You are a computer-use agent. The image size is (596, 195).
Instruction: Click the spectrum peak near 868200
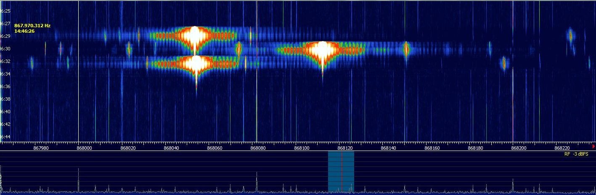pyautogui.click(x=513, y=184)
